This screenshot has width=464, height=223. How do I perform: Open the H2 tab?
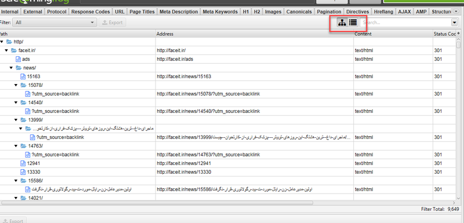point(257,12)
